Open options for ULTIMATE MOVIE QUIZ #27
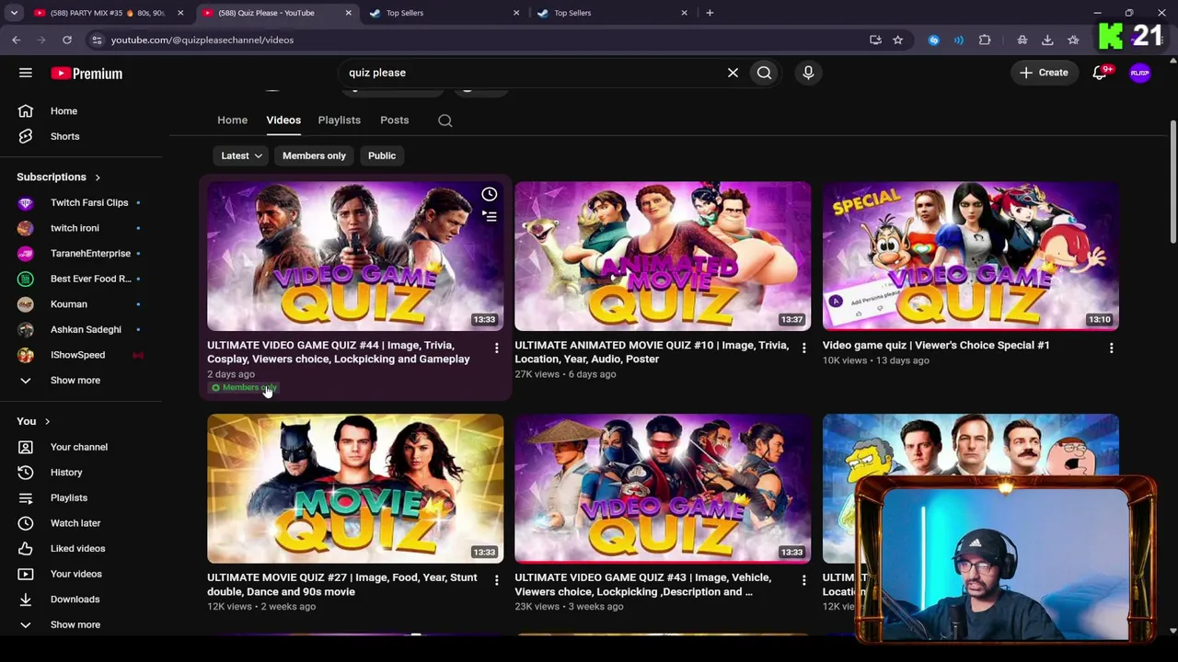 [496, 581]
